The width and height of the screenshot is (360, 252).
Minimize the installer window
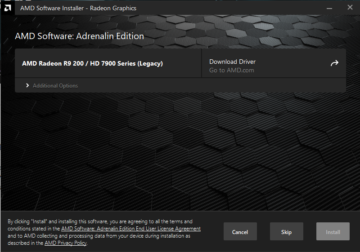pyautogui.click(x=329, y=8)
